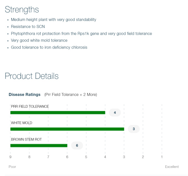Click the 'WHITE MOLD' row label
Image resolution: width=188 pixels, height=176 pixels.
[22, 123]
